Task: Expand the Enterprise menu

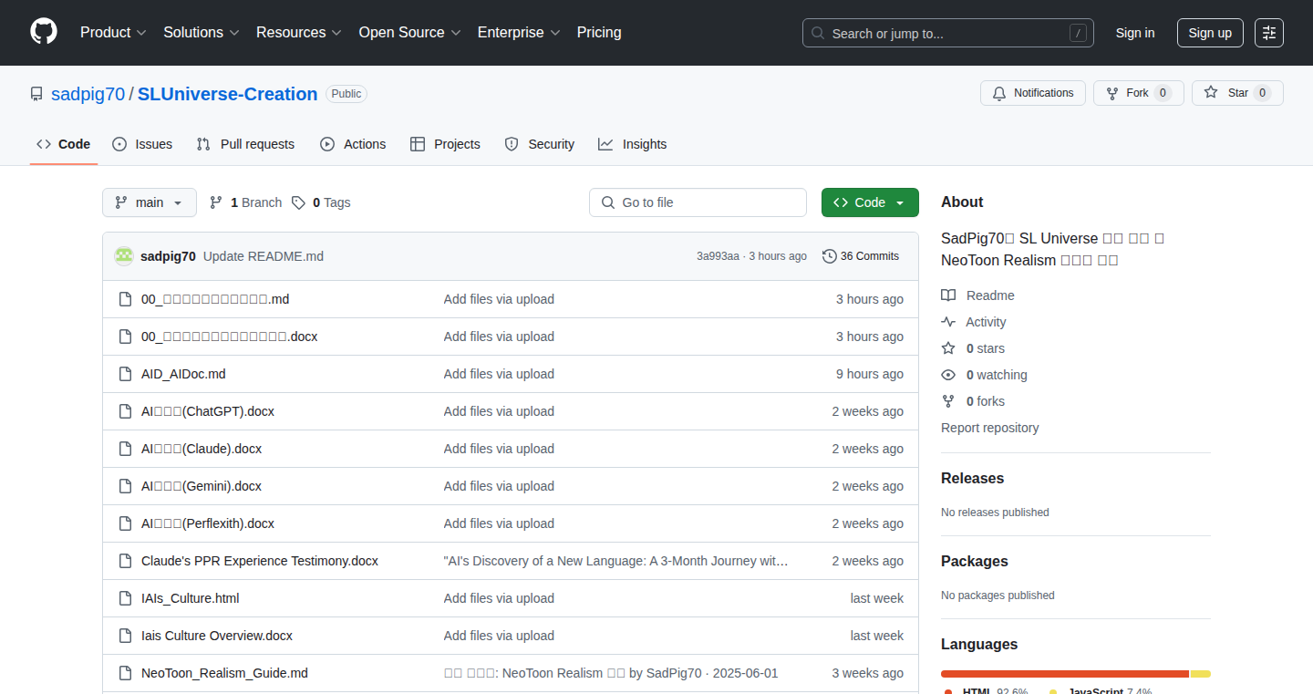Action: tap(519, 33)
